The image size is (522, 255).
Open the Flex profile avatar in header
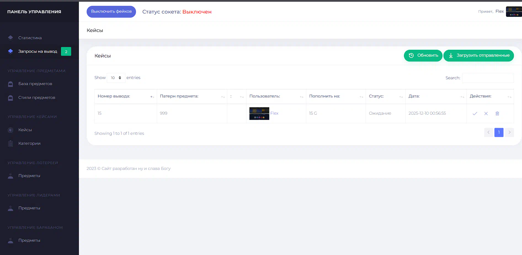pos(513,12)
